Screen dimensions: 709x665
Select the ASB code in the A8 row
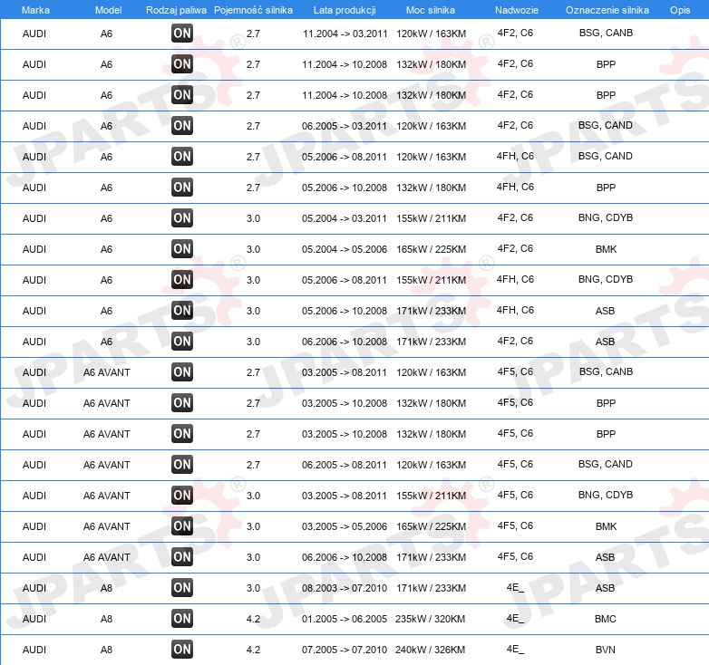click(x=605, y=588)
